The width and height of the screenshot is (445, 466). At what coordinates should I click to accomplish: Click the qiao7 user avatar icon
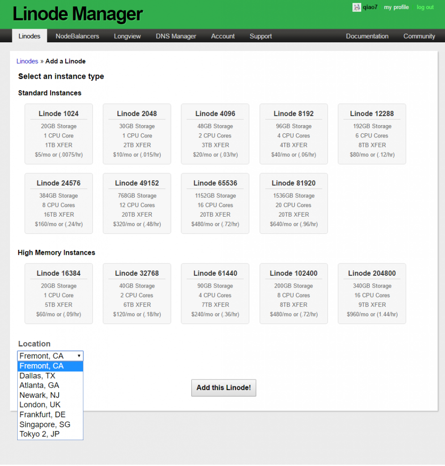point(357,7)
